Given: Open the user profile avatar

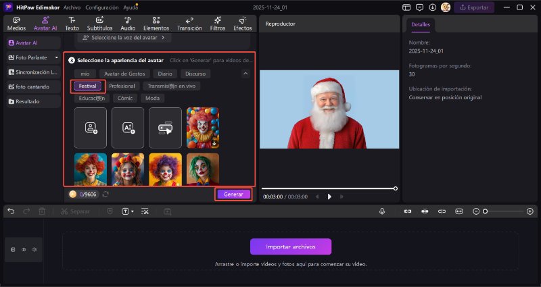Looking at the screenshot, I should pos(446,7).
